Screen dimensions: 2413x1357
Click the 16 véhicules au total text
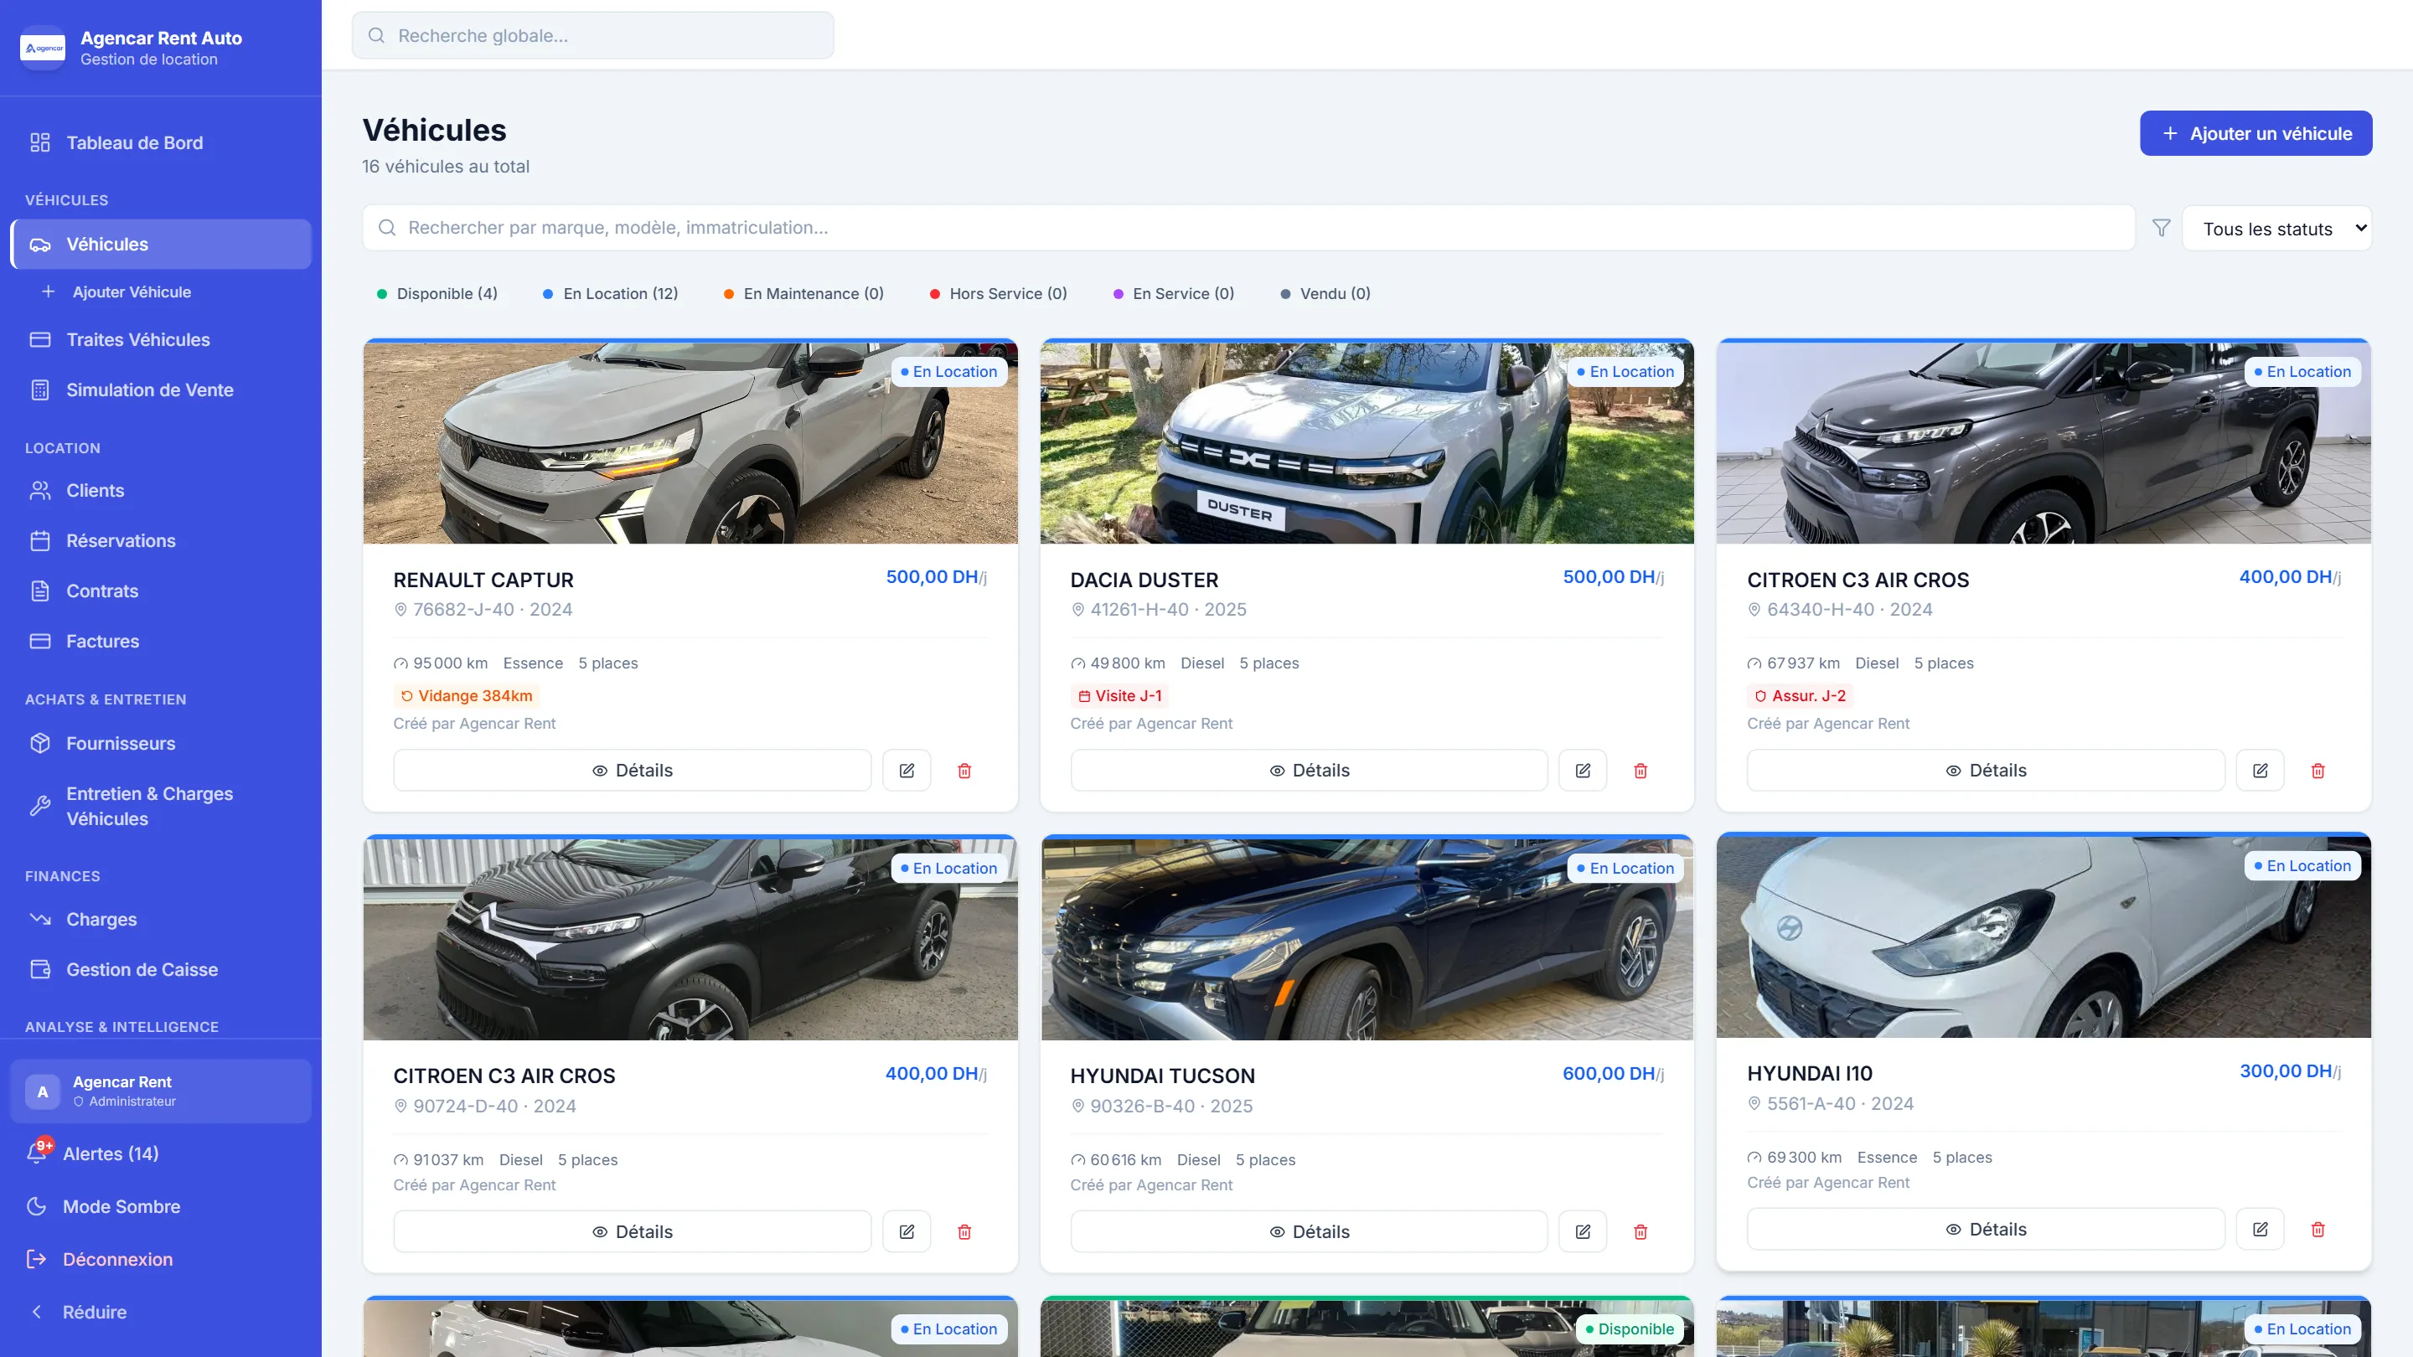pyautogui.click(x=446, y=166)
